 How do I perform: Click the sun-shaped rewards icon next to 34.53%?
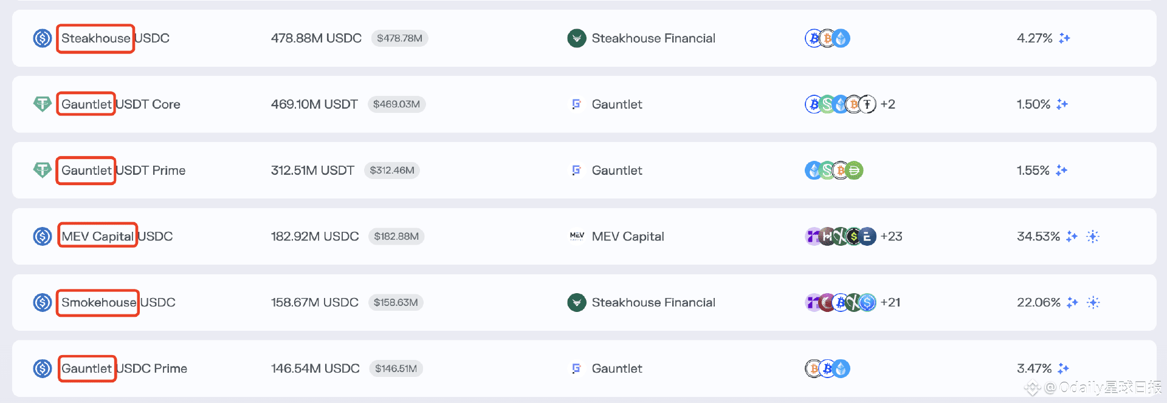pos(1093,236)
